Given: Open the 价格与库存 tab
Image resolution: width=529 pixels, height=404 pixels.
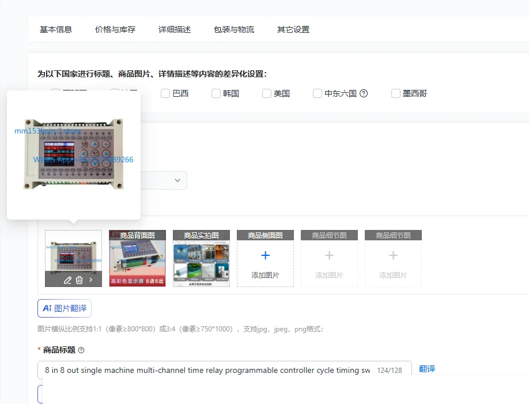Looking at the screenshot, I should pos(115,30).
